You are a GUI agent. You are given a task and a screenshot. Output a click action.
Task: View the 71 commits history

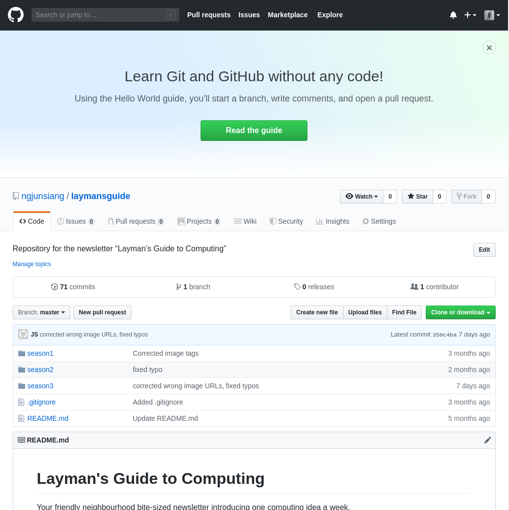(73, 287)
